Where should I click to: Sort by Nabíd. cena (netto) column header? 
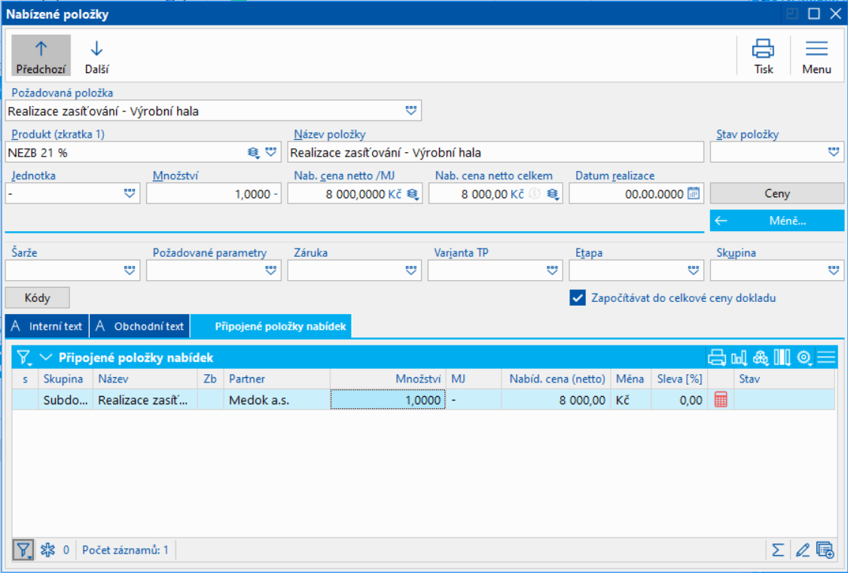point(557,379)
